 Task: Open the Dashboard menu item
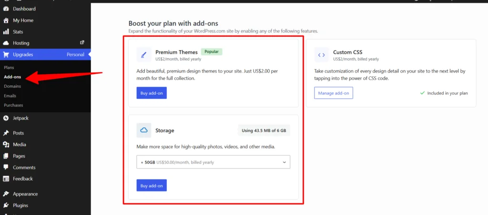point(45,9)
